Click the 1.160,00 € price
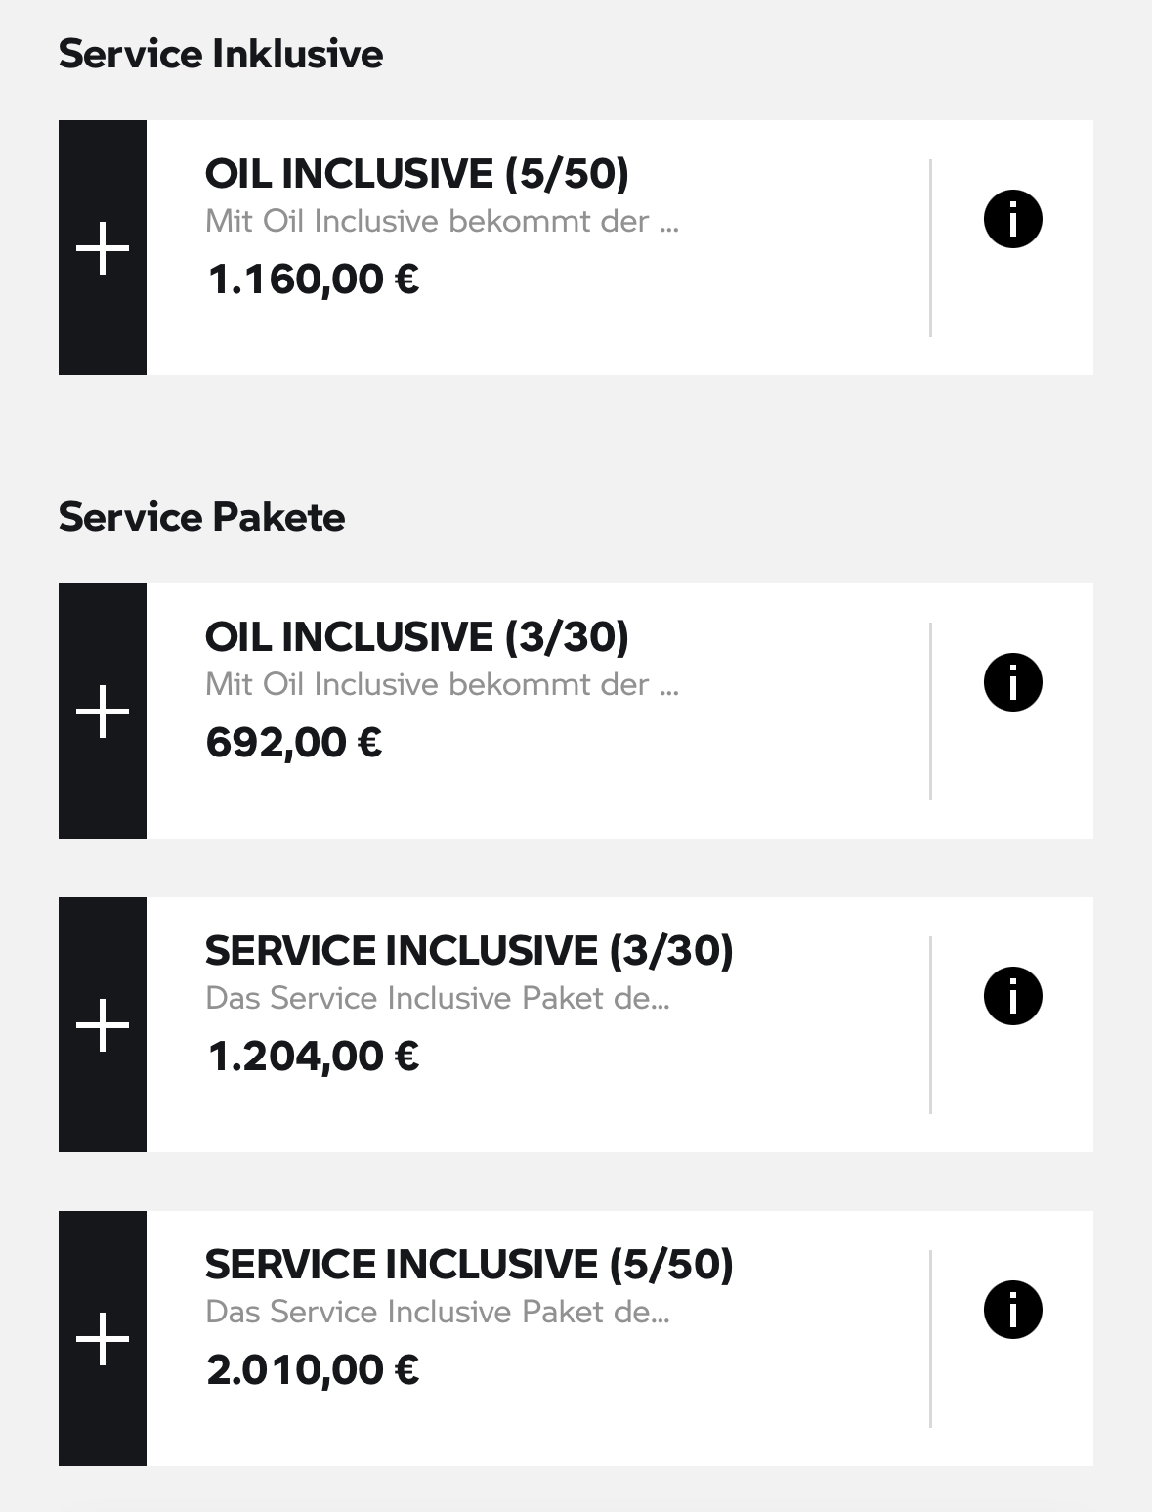 pos(314,280)
